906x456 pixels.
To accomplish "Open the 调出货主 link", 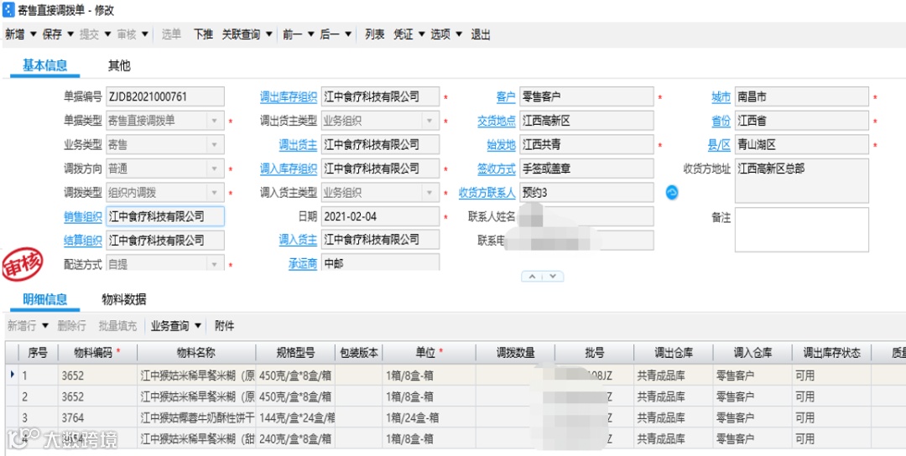I will [298, 146].
